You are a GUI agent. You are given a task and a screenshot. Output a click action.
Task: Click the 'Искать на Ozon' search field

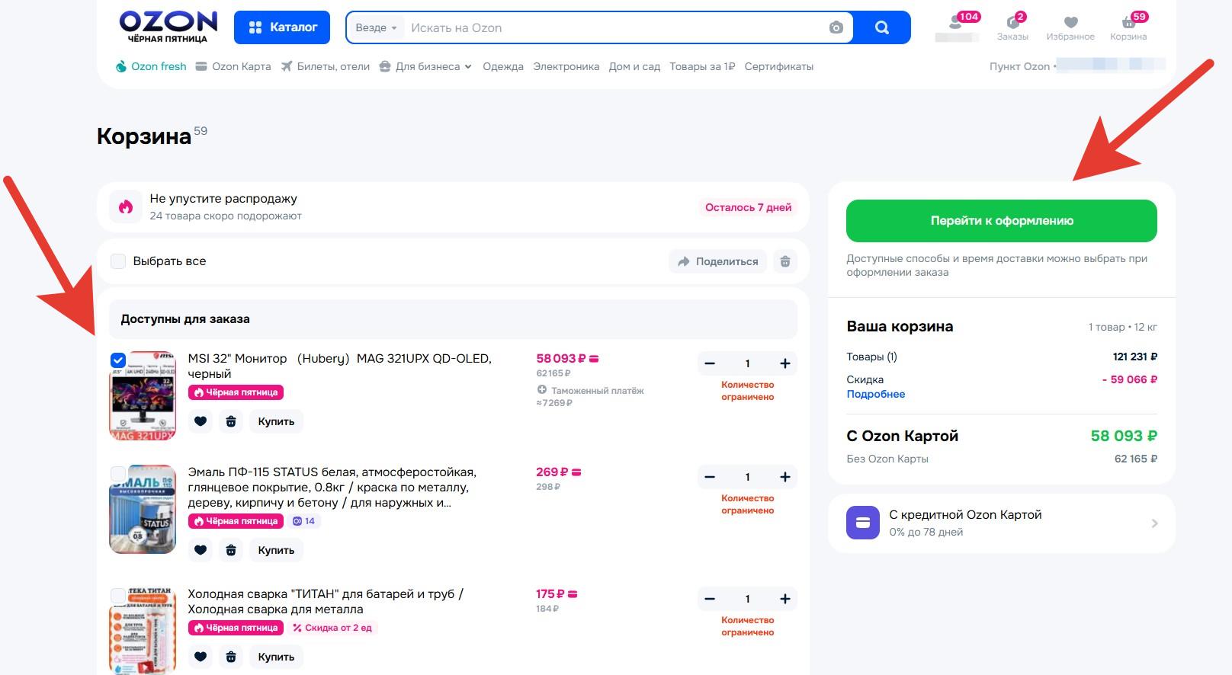pyautogui.click(x=610, y=28)
